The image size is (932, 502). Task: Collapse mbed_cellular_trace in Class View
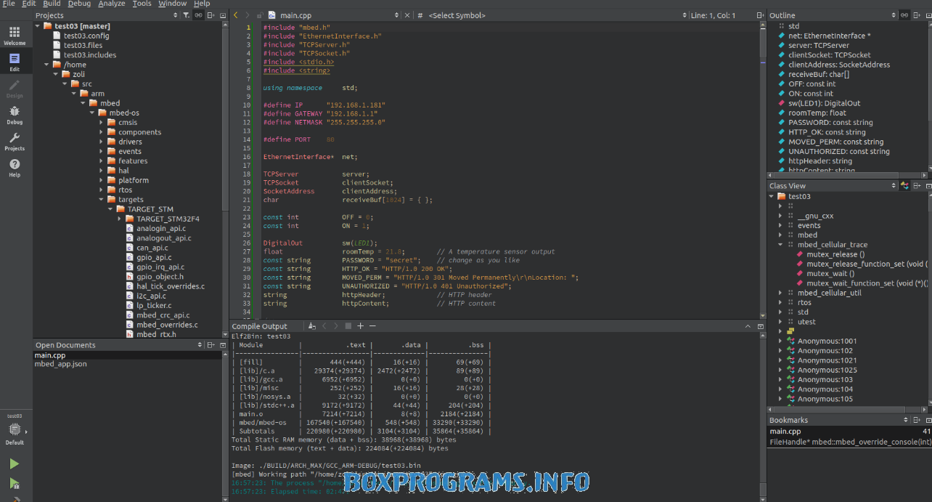tap(780, 245)
